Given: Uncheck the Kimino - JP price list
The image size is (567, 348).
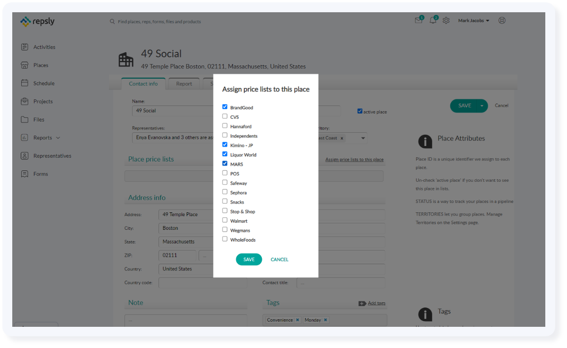Looking at the screenshot, I should pyautogui.click(x=225, y=145).
